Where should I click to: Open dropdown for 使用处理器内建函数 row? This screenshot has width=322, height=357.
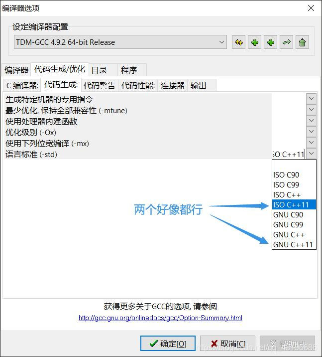tap(311, 121)
